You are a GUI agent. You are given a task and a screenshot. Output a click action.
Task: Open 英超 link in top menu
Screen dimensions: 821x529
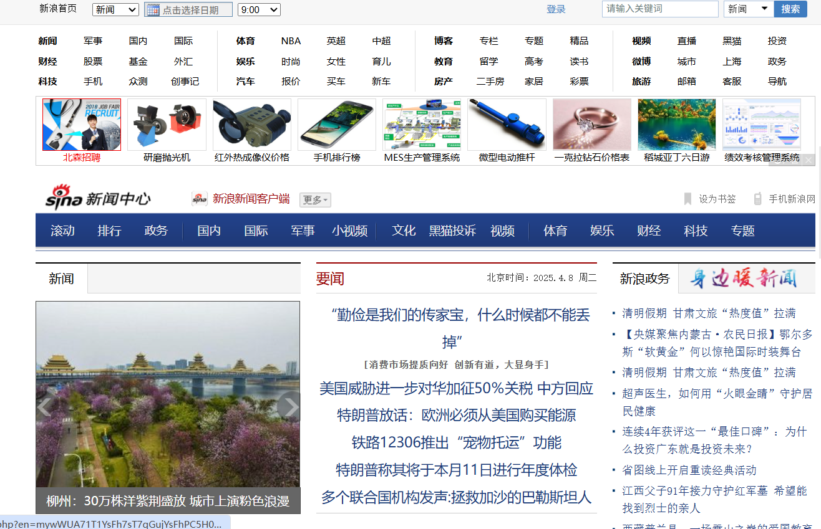point(336,41)
